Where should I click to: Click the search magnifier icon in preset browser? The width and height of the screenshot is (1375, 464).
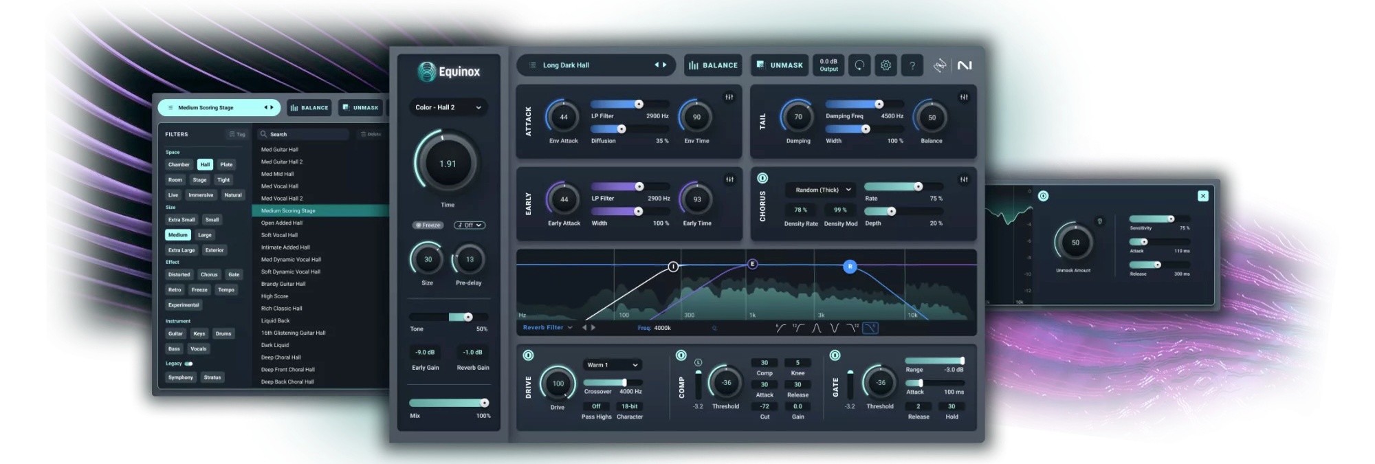point(263,134)
